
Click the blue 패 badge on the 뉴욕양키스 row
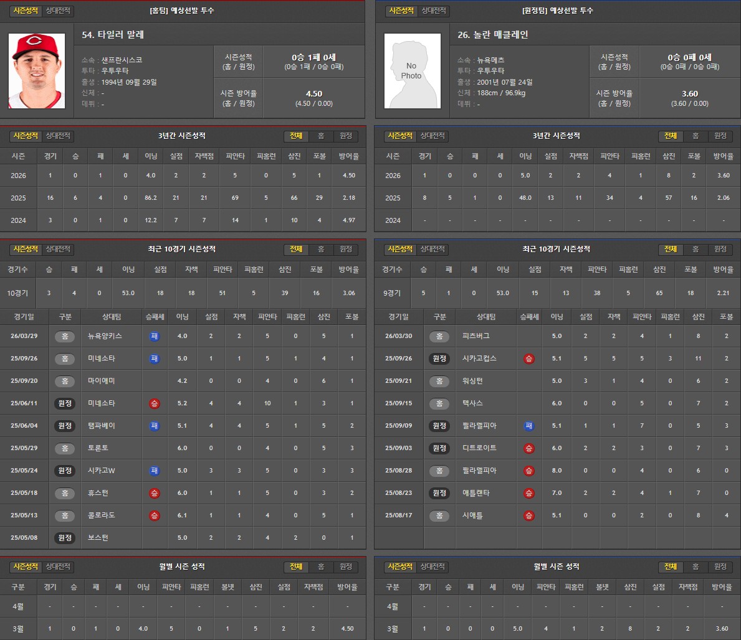155,336
